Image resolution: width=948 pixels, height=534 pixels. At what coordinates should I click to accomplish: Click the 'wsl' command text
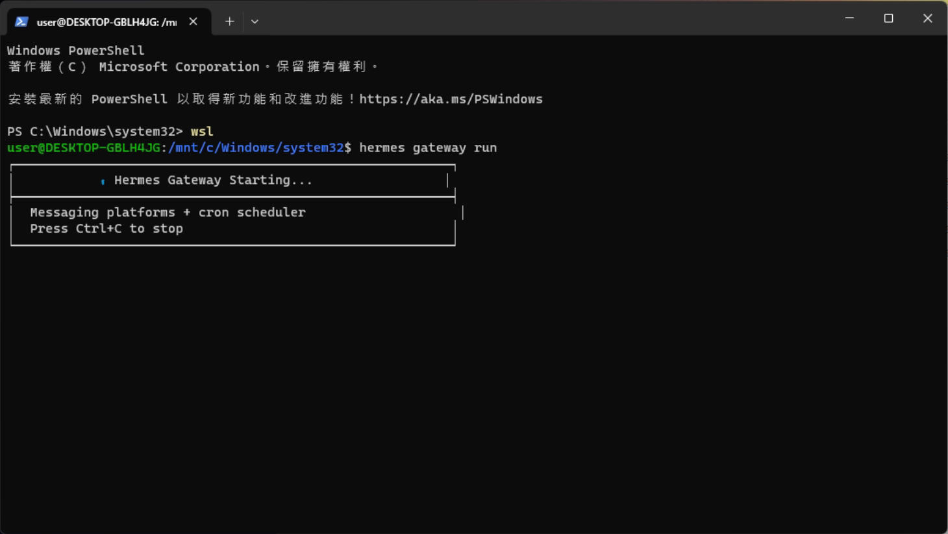tap(202, 131)
